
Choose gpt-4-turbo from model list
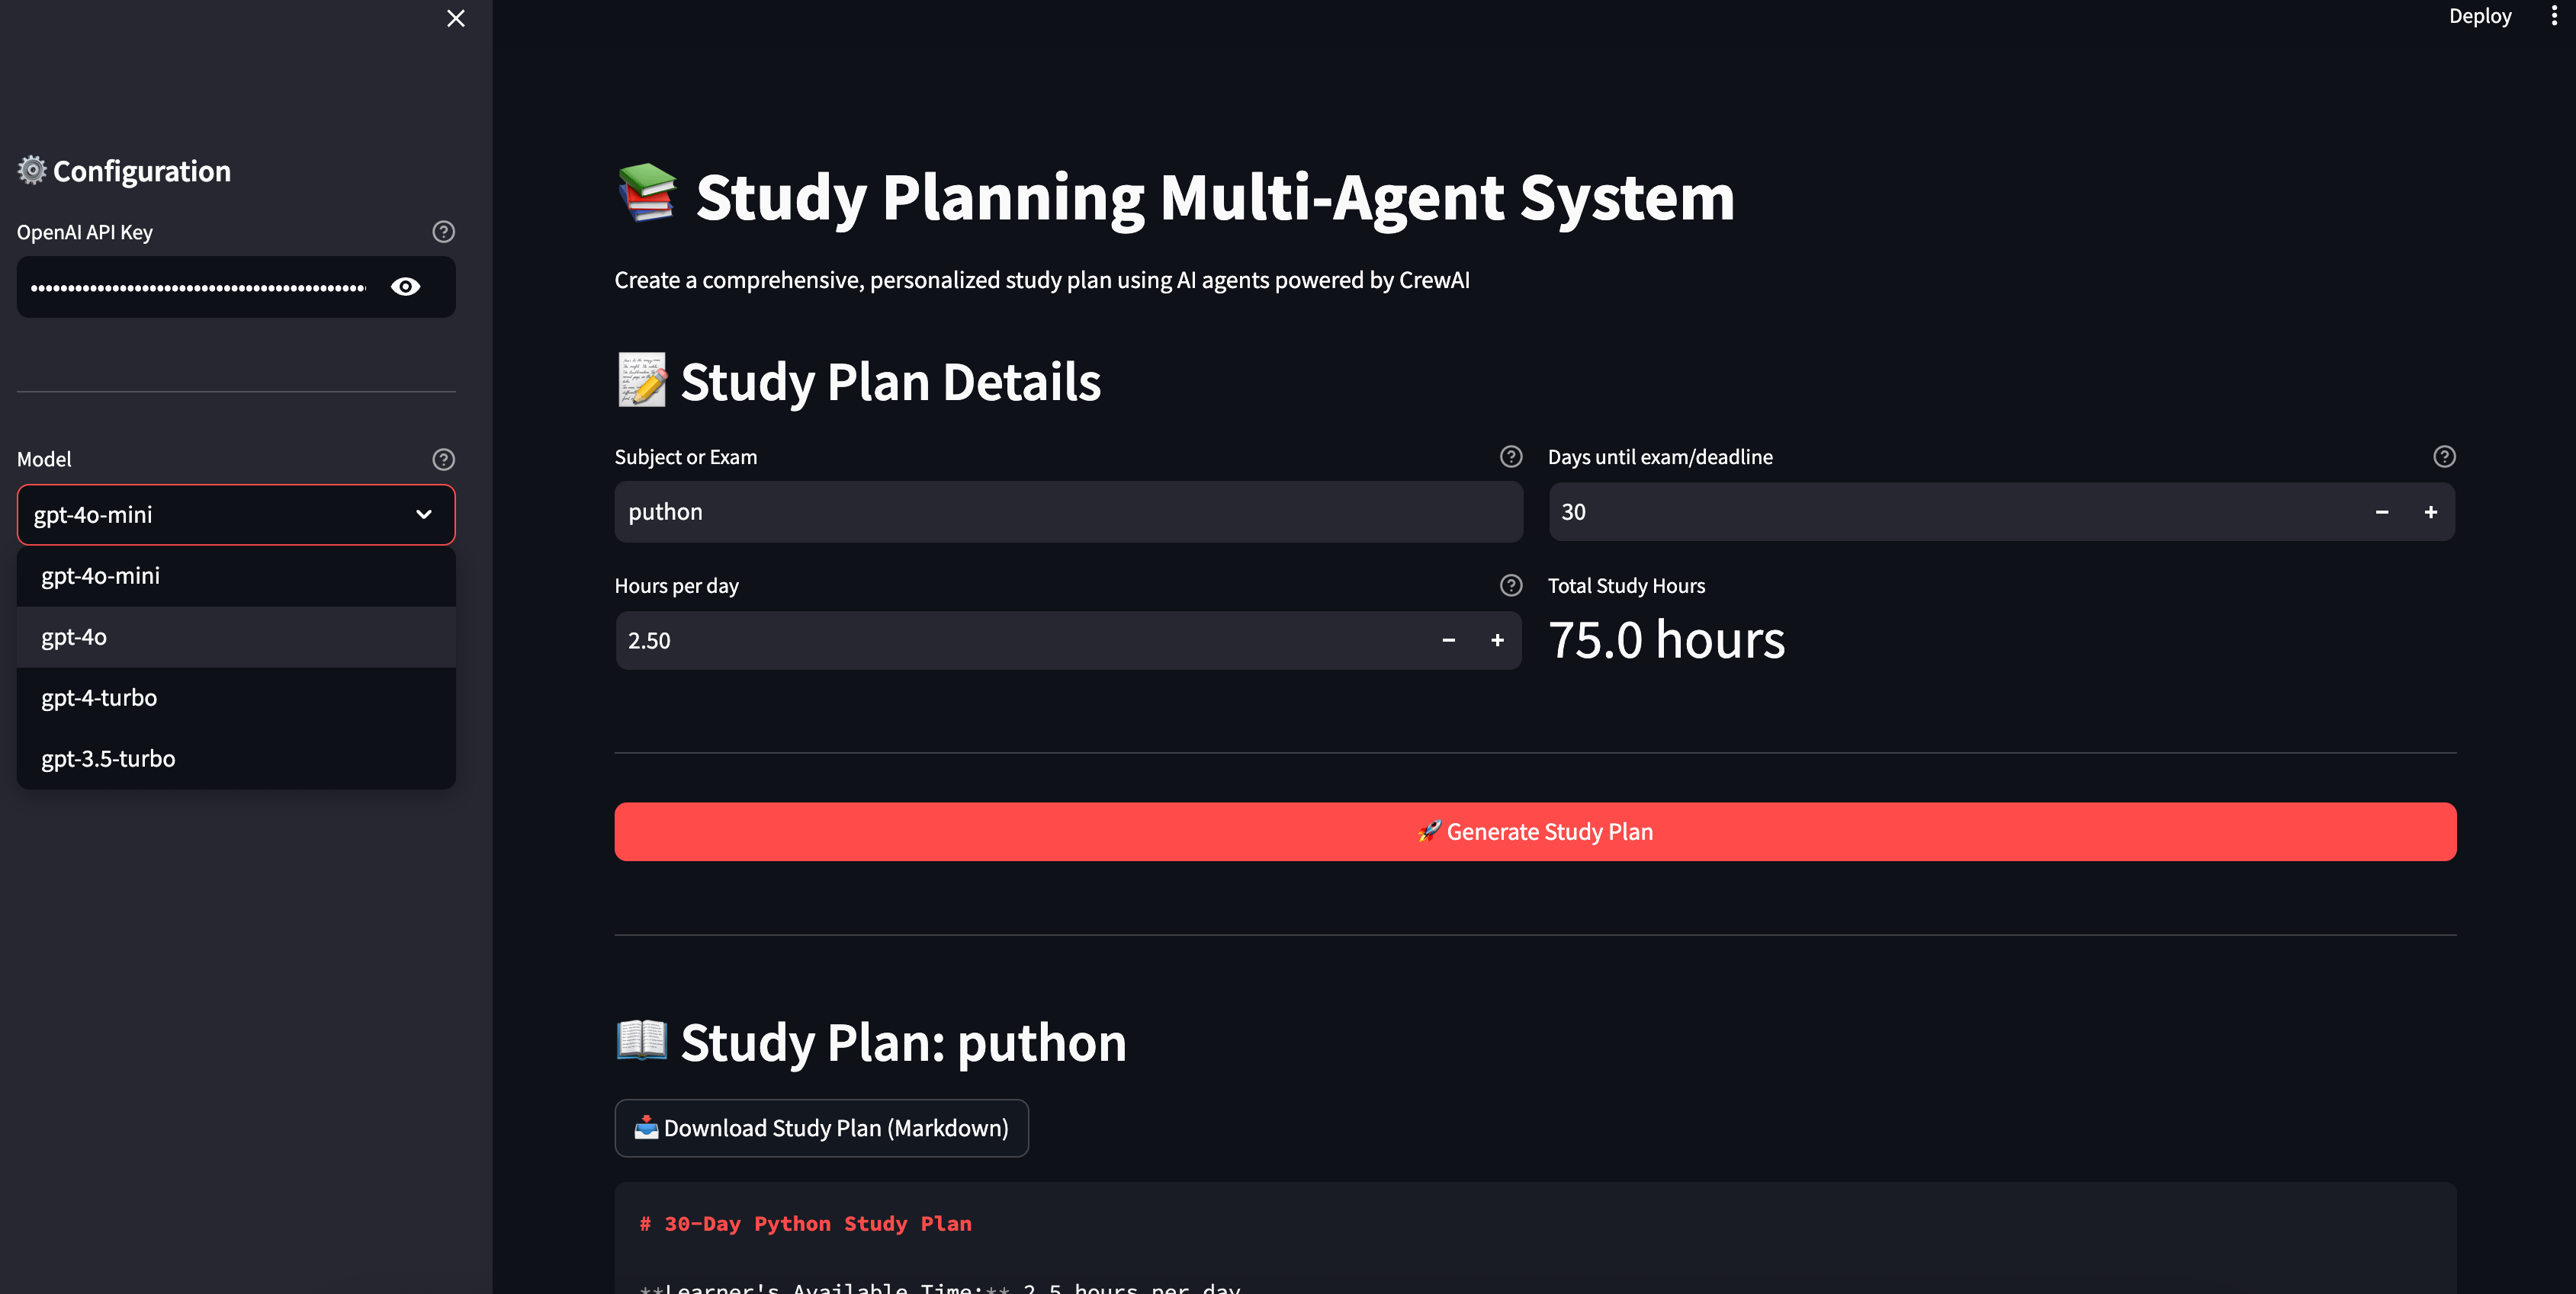pos(236,697)
